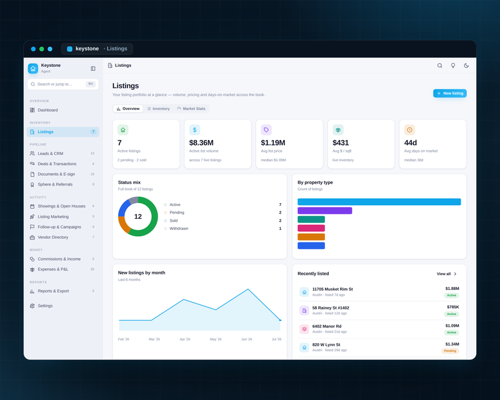Viewport: 500px width, 400px height.
Task: Click the green home icon on Active listings card
Action: click(x=122, y=130)
